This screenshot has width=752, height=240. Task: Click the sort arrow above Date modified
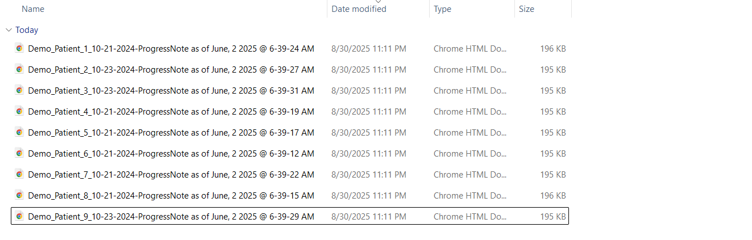378,2
